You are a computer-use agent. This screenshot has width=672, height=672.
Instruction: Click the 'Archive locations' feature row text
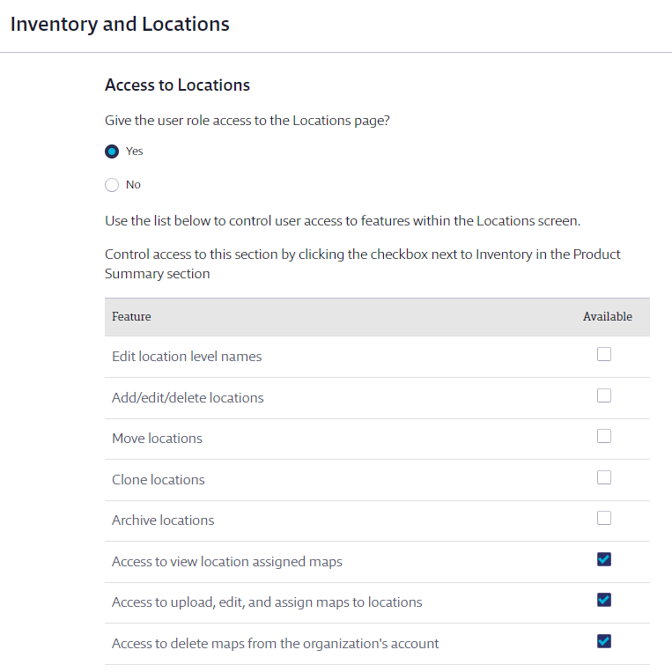[163, 521]
